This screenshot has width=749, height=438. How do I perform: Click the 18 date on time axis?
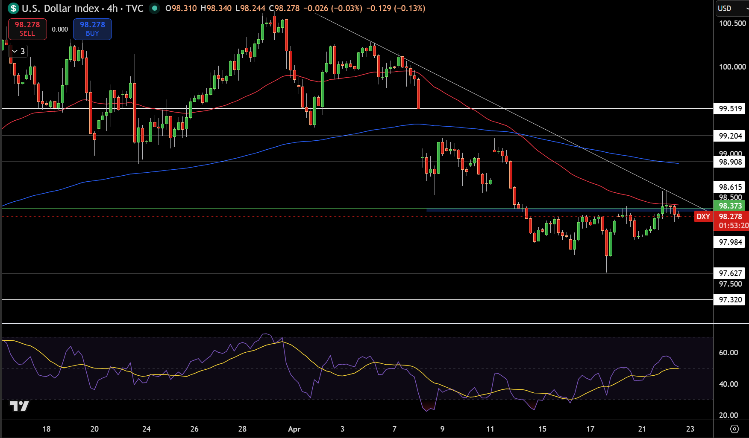coord(47,429)
